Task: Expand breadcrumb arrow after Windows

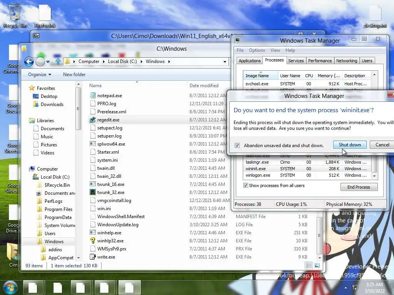Action: point(169,61)
